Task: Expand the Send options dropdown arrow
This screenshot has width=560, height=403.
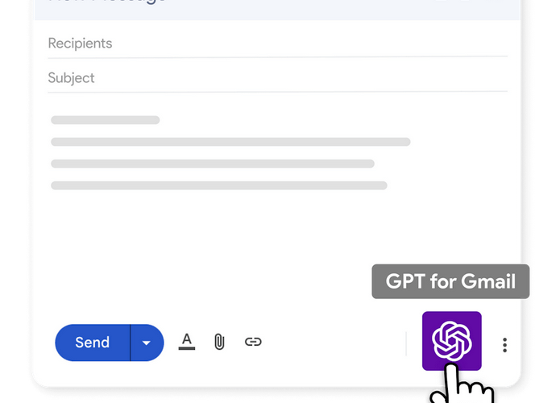Action: 146,343
